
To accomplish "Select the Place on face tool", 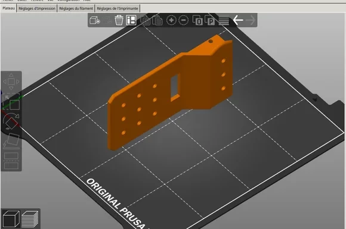I will (x=11, y=141).
